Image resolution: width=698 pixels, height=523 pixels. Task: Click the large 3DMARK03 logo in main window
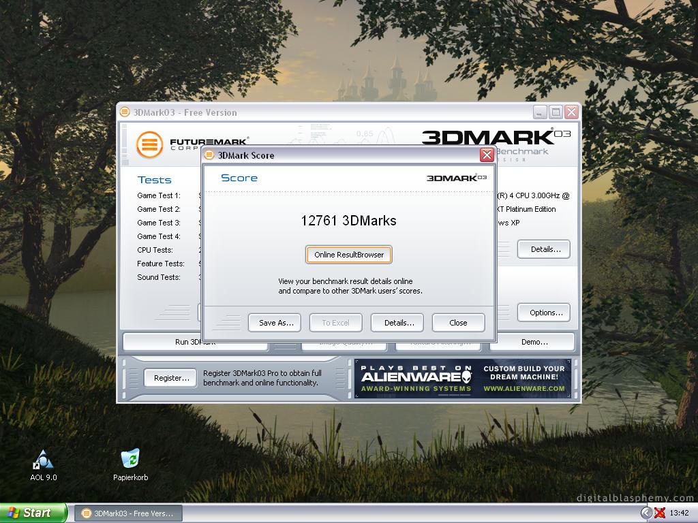496,137
